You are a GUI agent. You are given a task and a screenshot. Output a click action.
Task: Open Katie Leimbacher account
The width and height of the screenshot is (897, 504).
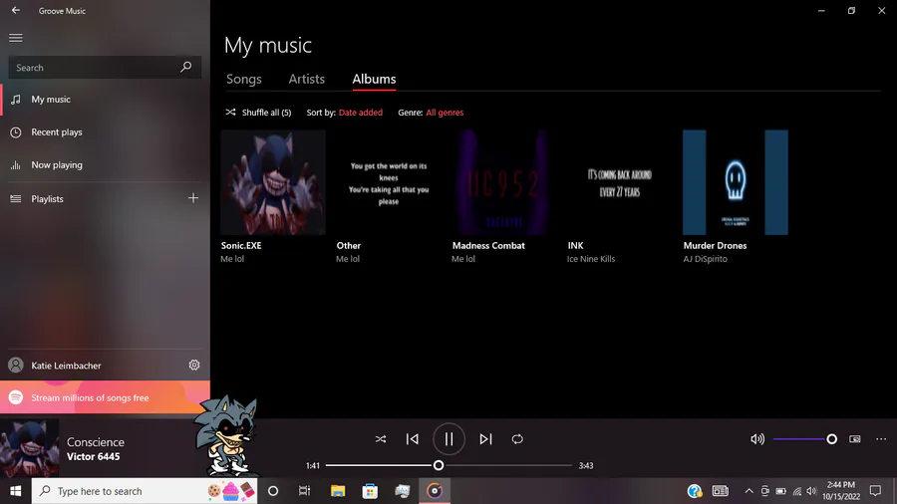92,366
